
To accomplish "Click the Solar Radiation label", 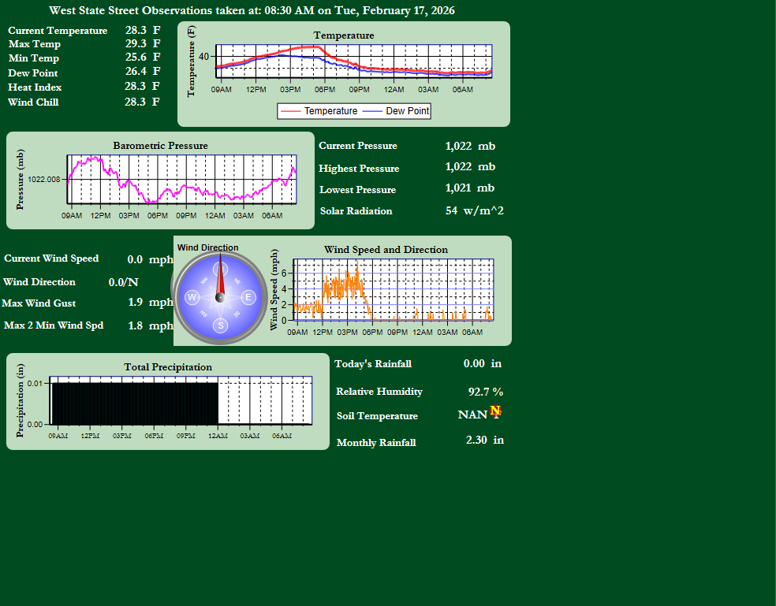I will point(356,210).
